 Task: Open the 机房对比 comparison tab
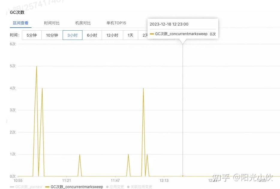point(83,23)
